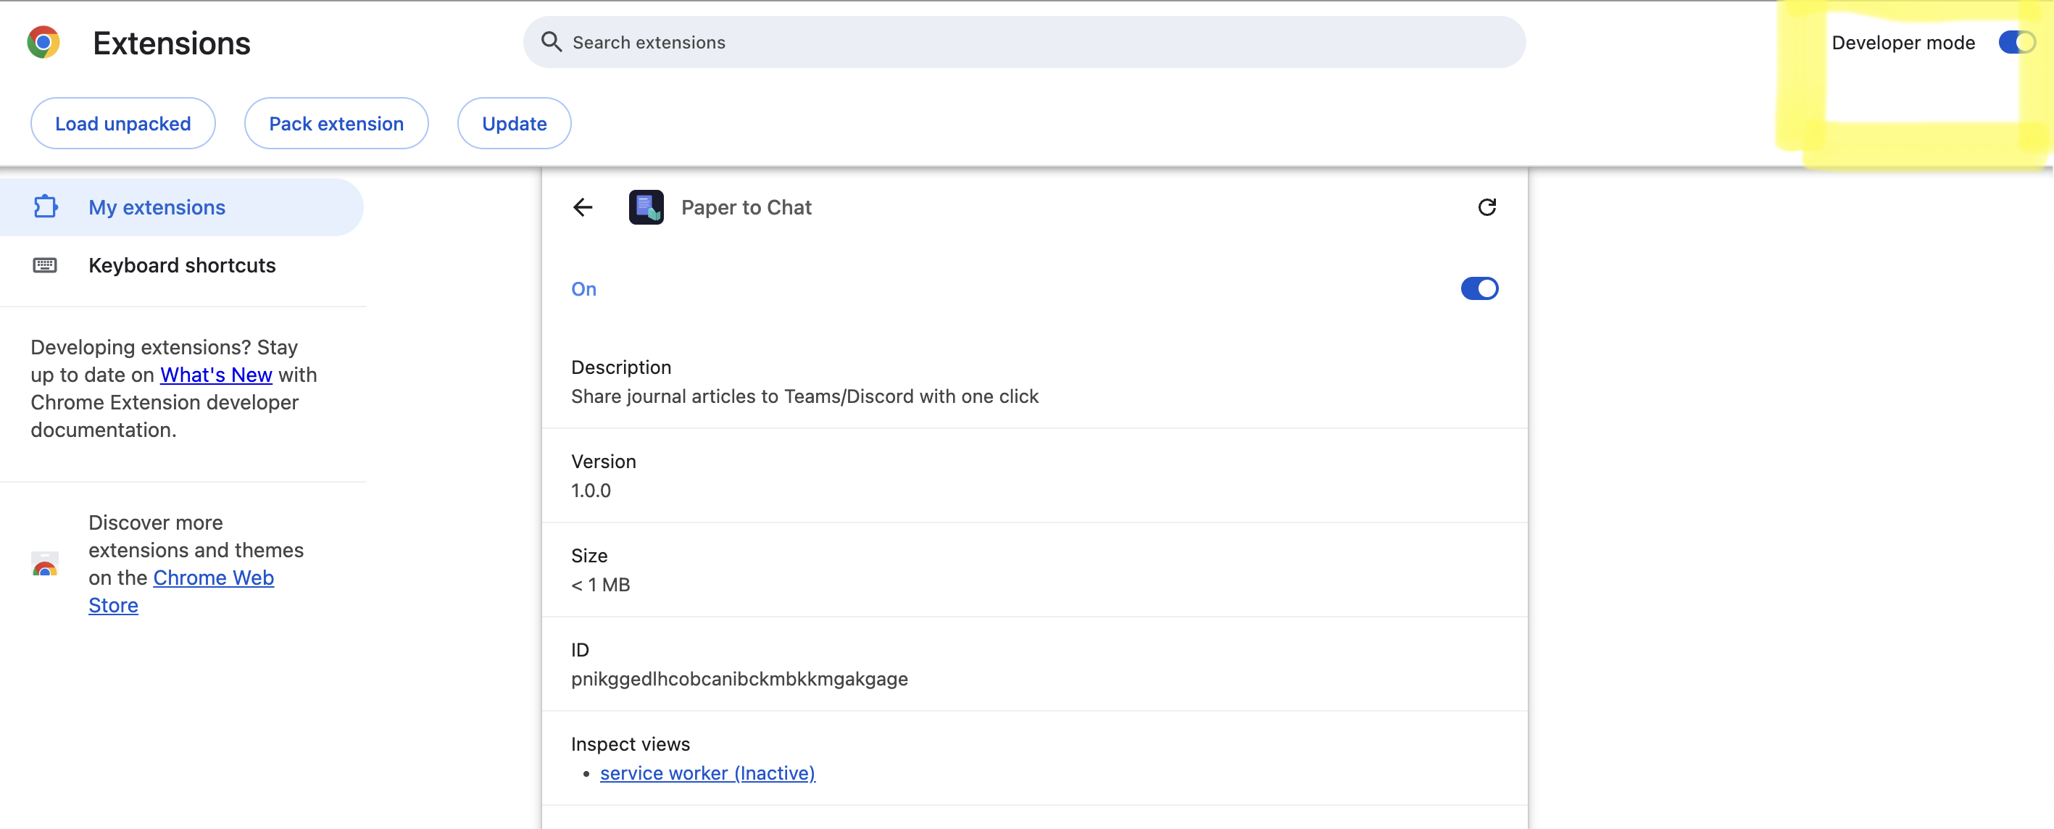The image size is (2054, 829).
Task: Click the Keyboard shortcuts keyboard icon
Action: (45, 264)
